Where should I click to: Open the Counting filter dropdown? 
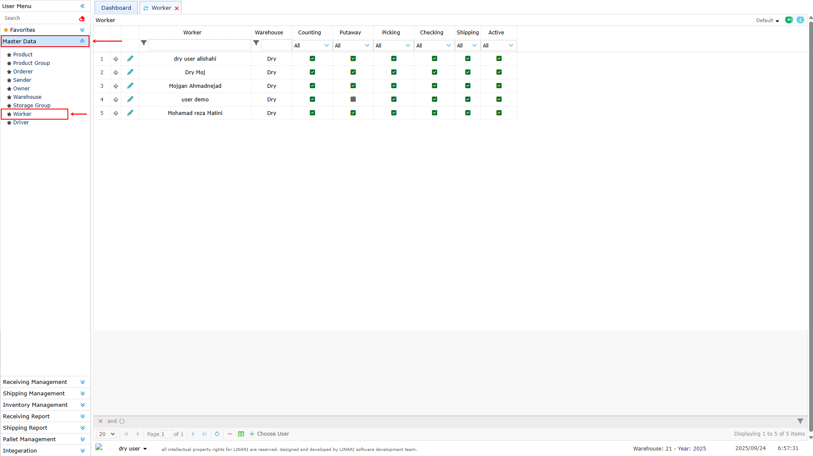coord(312,45)
